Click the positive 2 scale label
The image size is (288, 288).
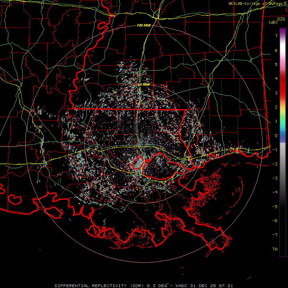tap(276, 107)
